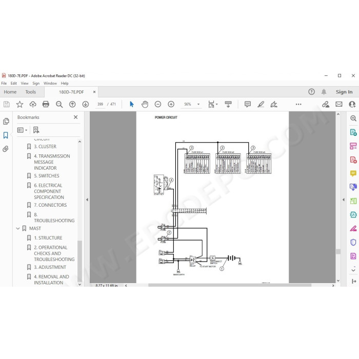This screenshot has width=359, height=359.
Task: Open the Sign menu
Action: [36, 83]
